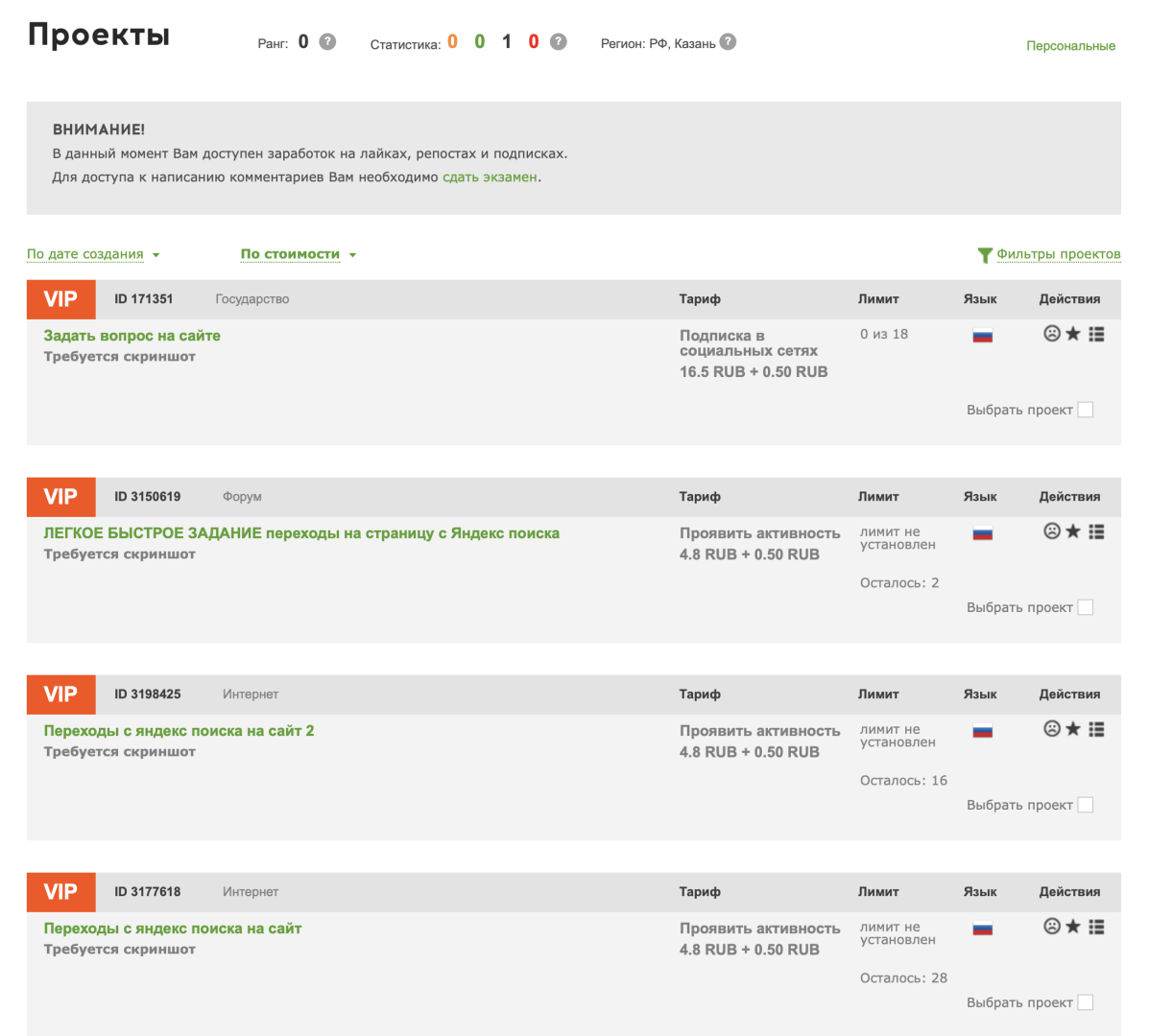Tick Выбрать проект for project ID 3198425
This screenshot has height=1036, width=1149.
coord(1086,805)
